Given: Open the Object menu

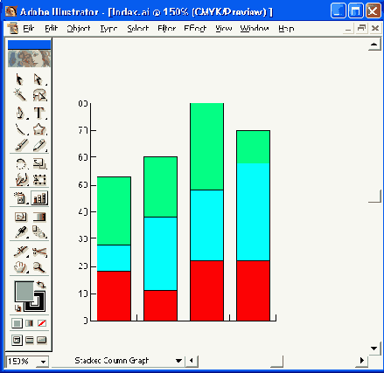Looking at the screenshot, I should point(79,29).
